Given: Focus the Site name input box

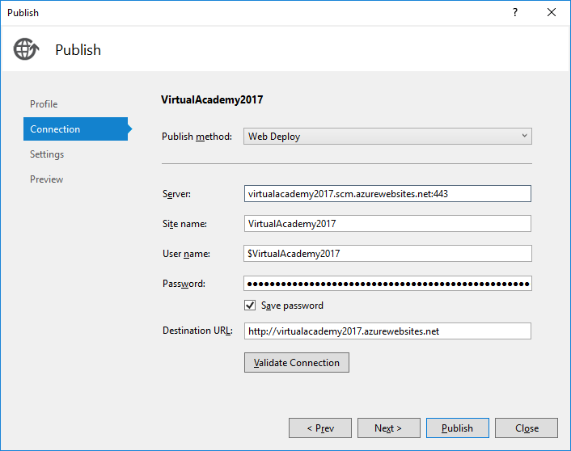Looking at the screenshot, I should tap(387, 224).
